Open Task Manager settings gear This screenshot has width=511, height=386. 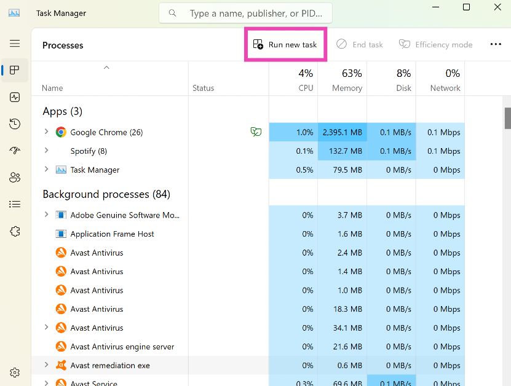[x=15, y=372]
